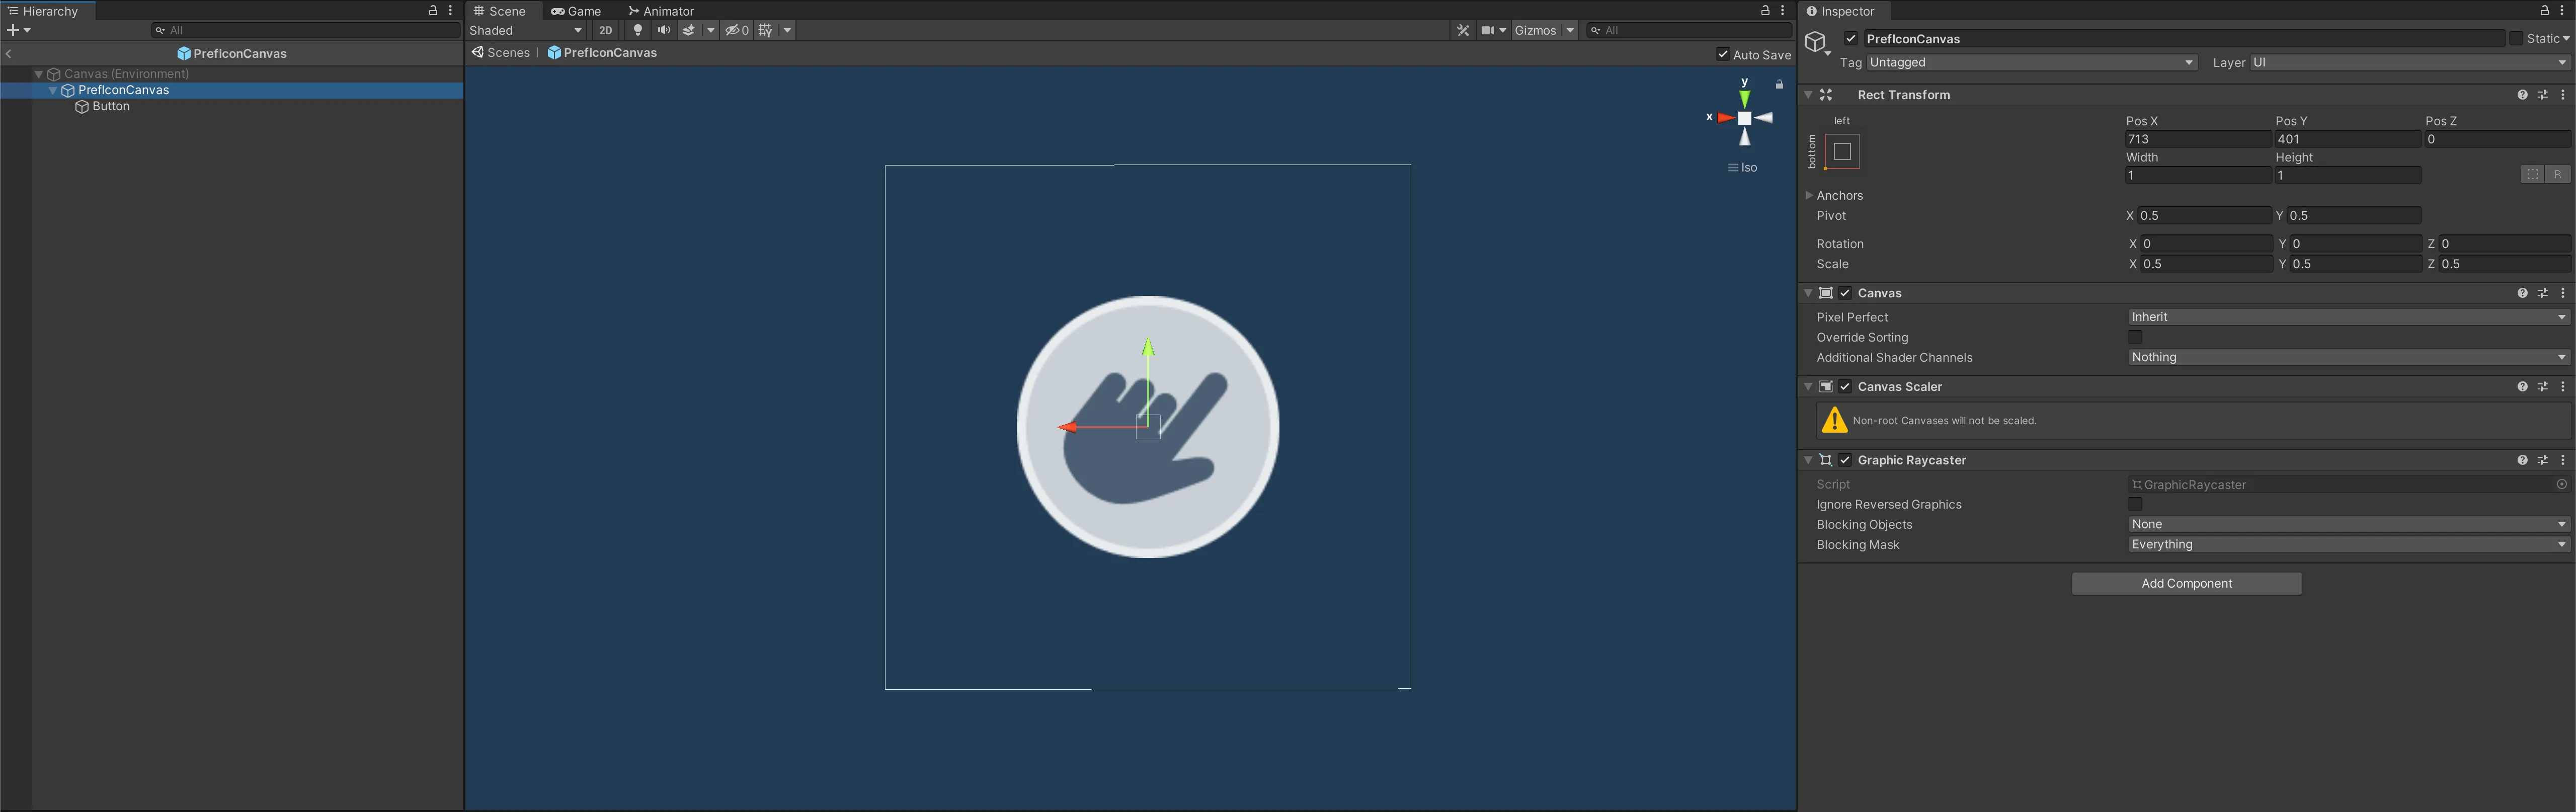Screen dimensions: 2576x812
Task: Click the hidden objects eye icon showing 0
Action: click(x=737, y=30)
